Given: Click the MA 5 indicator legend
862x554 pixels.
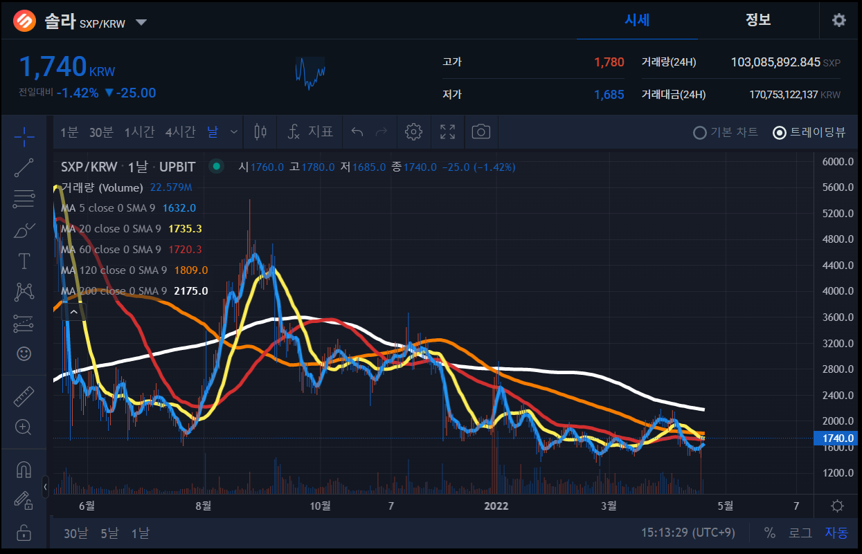Looking at the screenshot, I should 128,208.
